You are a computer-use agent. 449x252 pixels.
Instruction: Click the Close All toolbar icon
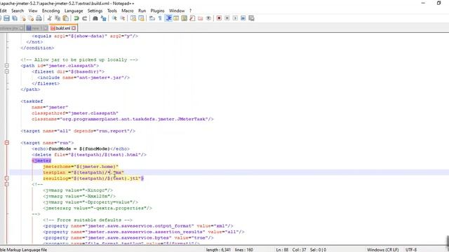(31, 18)
